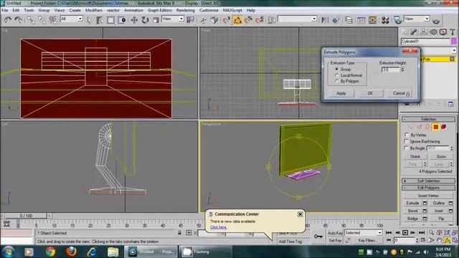Switch to the Motion command panel tab
This screenshot has height=258, width=459.
(x=433, y=32)
